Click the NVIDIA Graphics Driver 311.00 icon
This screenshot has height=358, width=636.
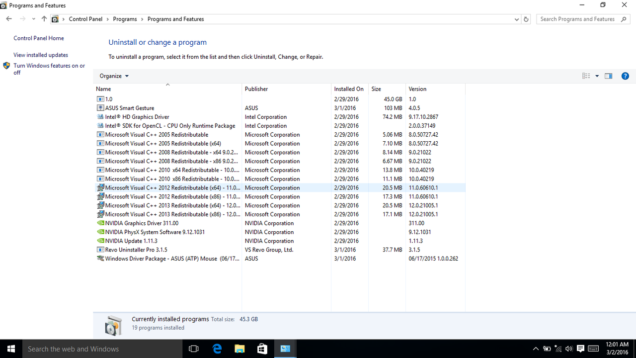[100, 223]
